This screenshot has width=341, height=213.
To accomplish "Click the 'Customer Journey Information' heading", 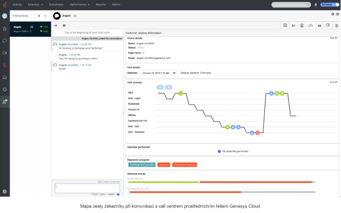I will (x=143, y=33).
